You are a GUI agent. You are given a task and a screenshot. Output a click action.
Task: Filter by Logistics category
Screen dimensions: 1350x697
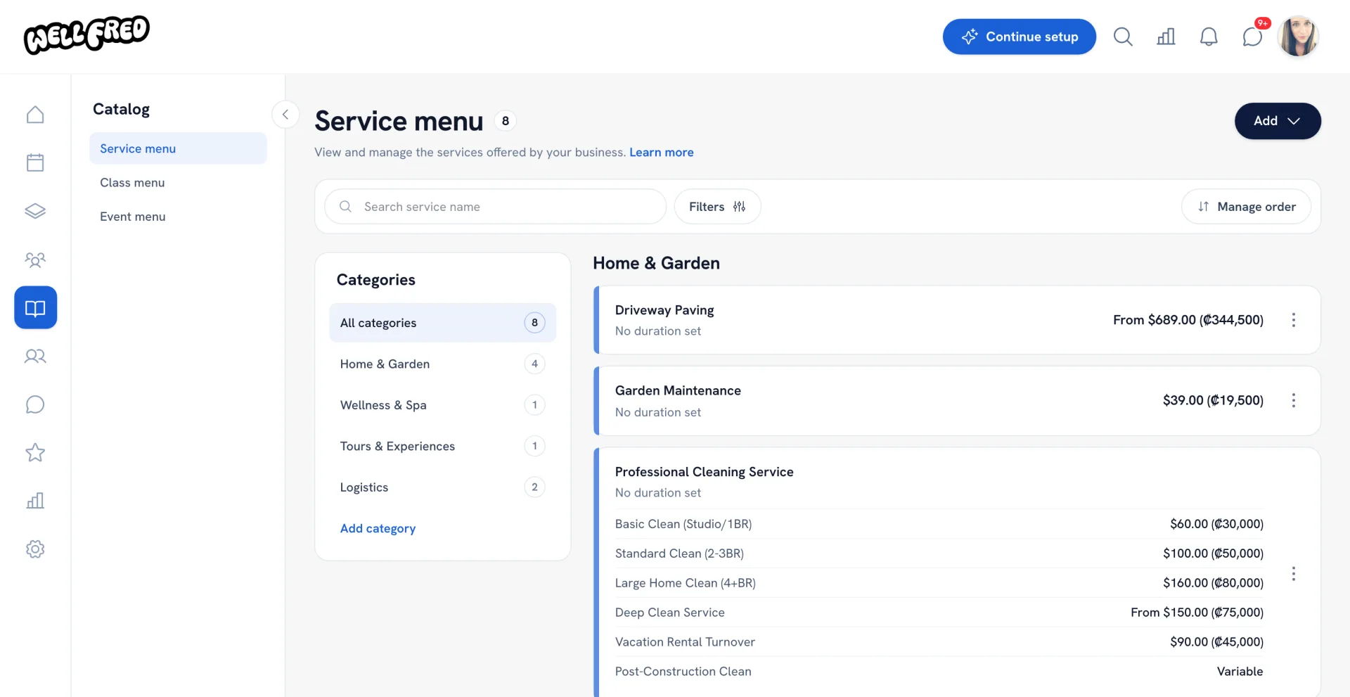click(x=442, y=487)
